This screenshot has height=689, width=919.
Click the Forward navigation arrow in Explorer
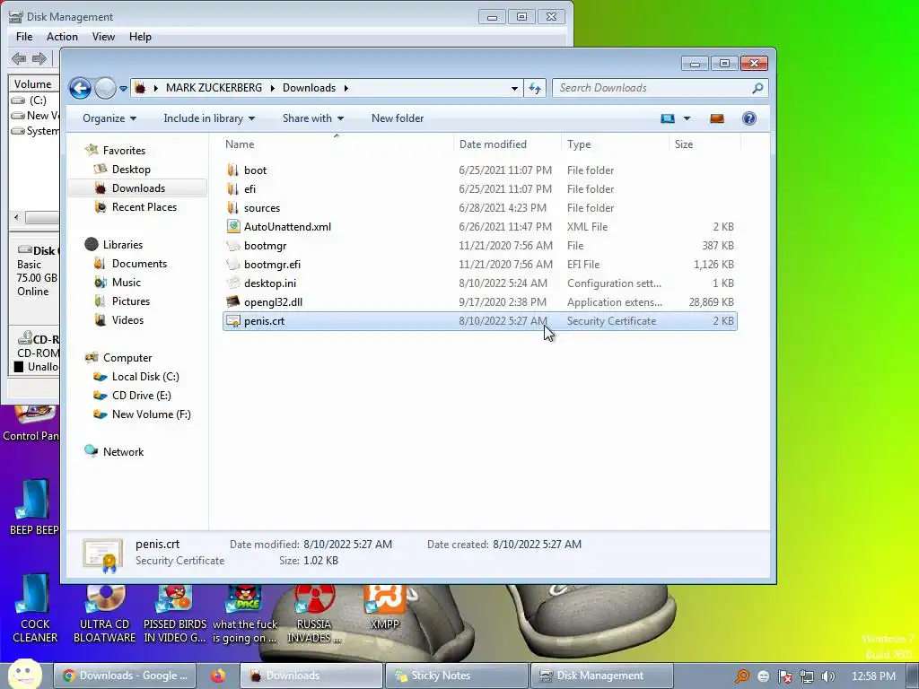(106, 89)
